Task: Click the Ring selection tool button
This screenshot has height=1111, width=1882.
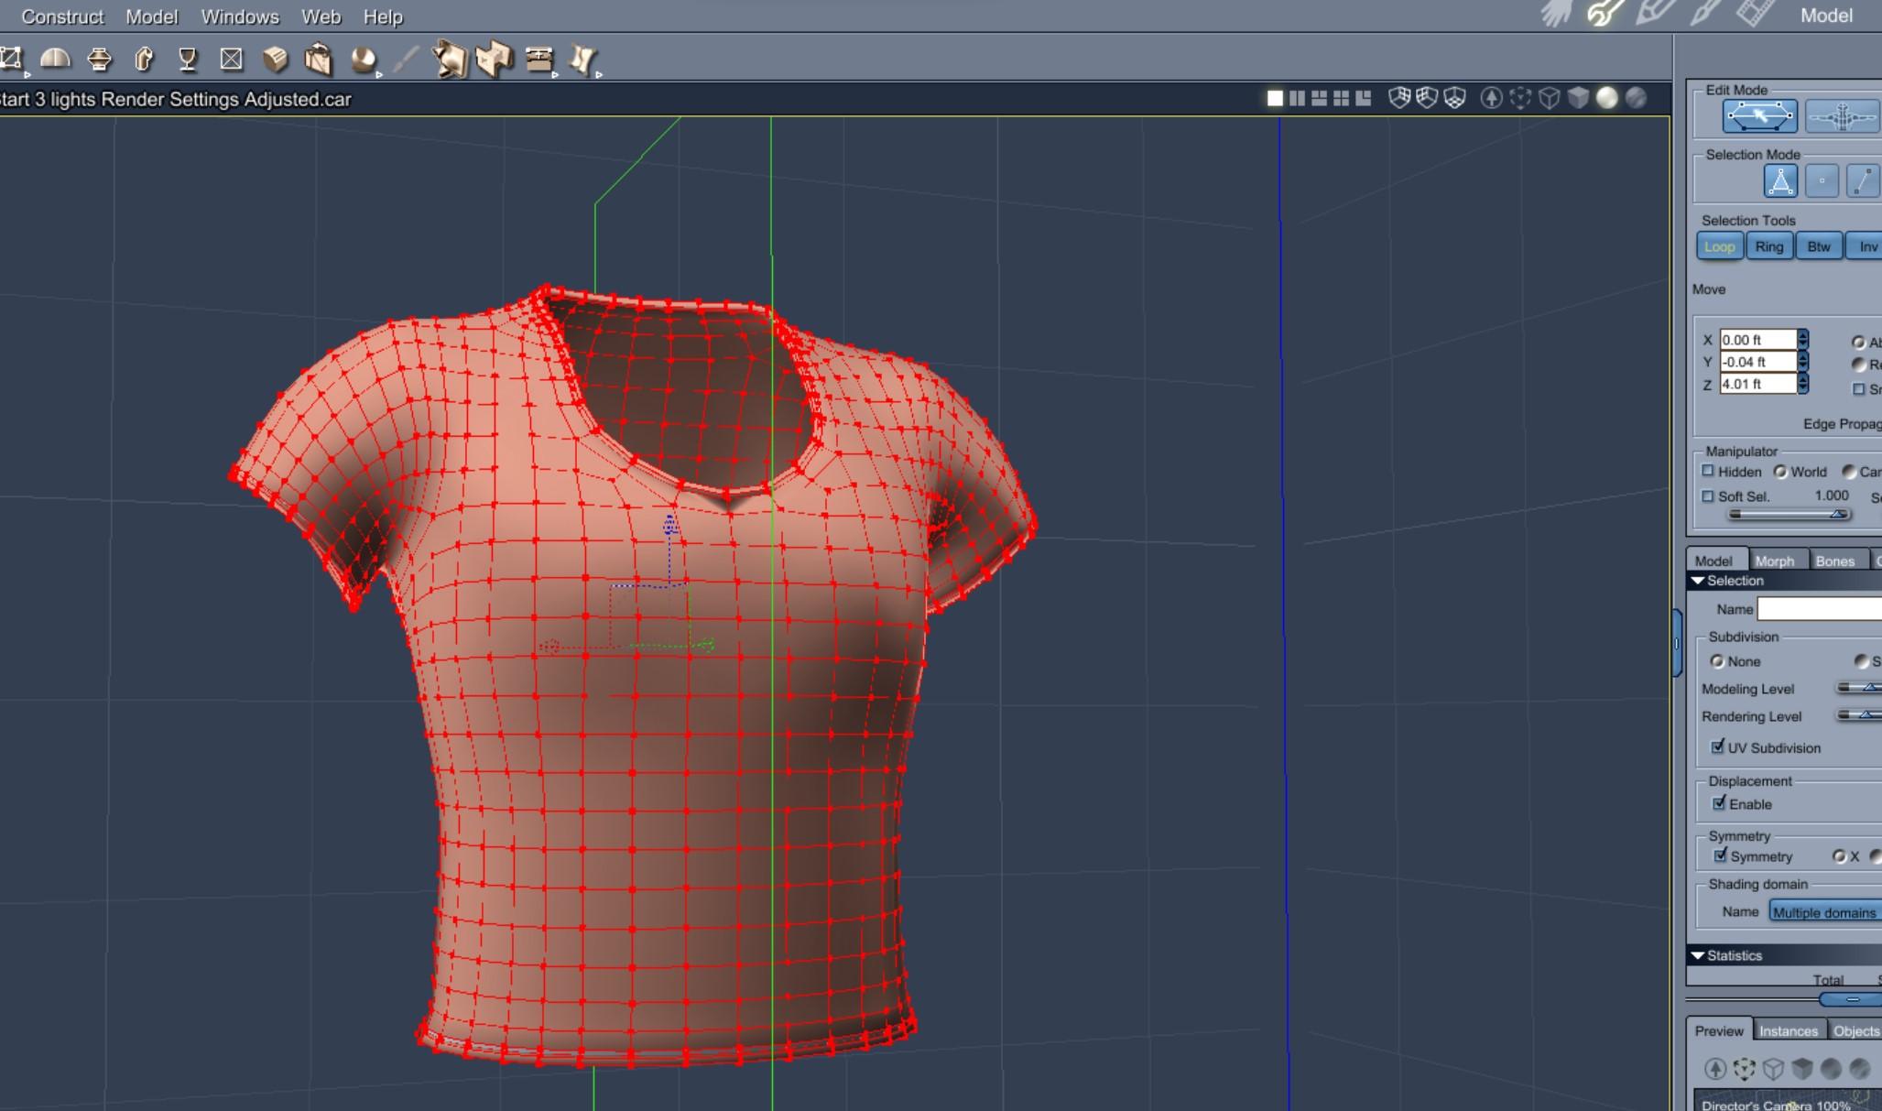Action: pyautogui.click(x=1768, y=246)
